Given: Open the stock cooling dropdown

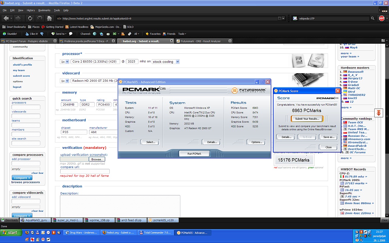Looking at the screenshot, I should tap(166, 62).
